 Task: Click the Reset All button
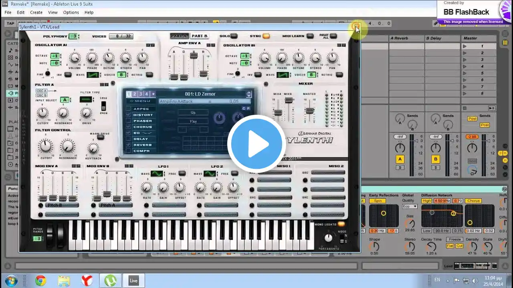(x=333, y=36)
